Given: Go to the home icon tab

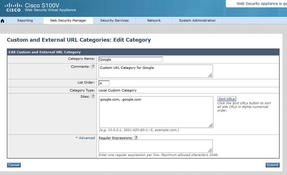Looking at the screenshot, I should click(x=2, y=21).
